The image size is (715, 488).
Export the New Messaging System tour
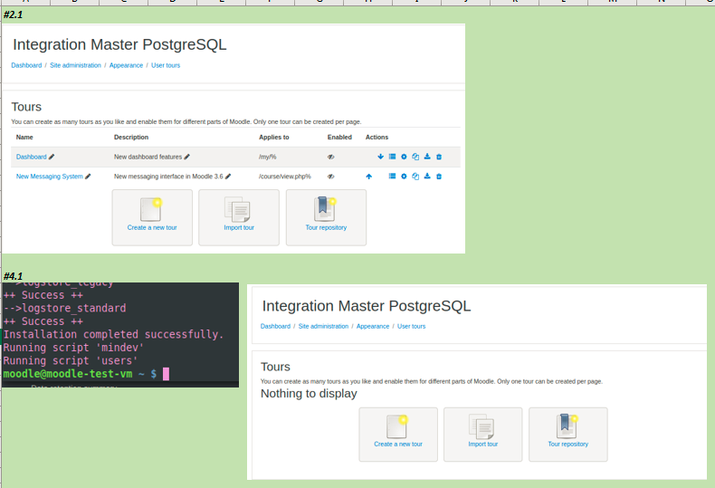[427, 176]
